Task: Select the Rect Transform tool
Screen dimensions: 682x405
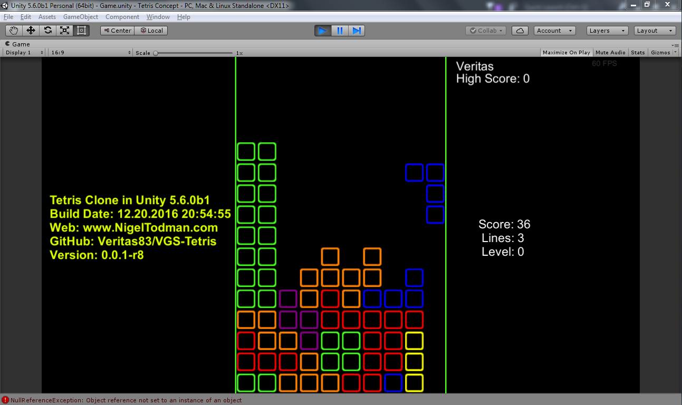Action: [81, 30]
